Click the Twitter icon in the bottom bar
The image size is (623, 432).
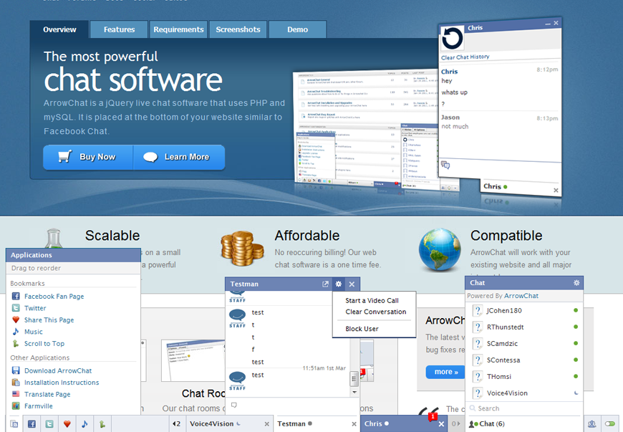(49, 424)
